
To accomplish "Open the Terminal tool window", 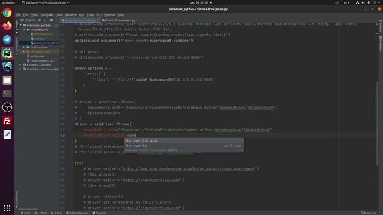I will click(99, 213).
